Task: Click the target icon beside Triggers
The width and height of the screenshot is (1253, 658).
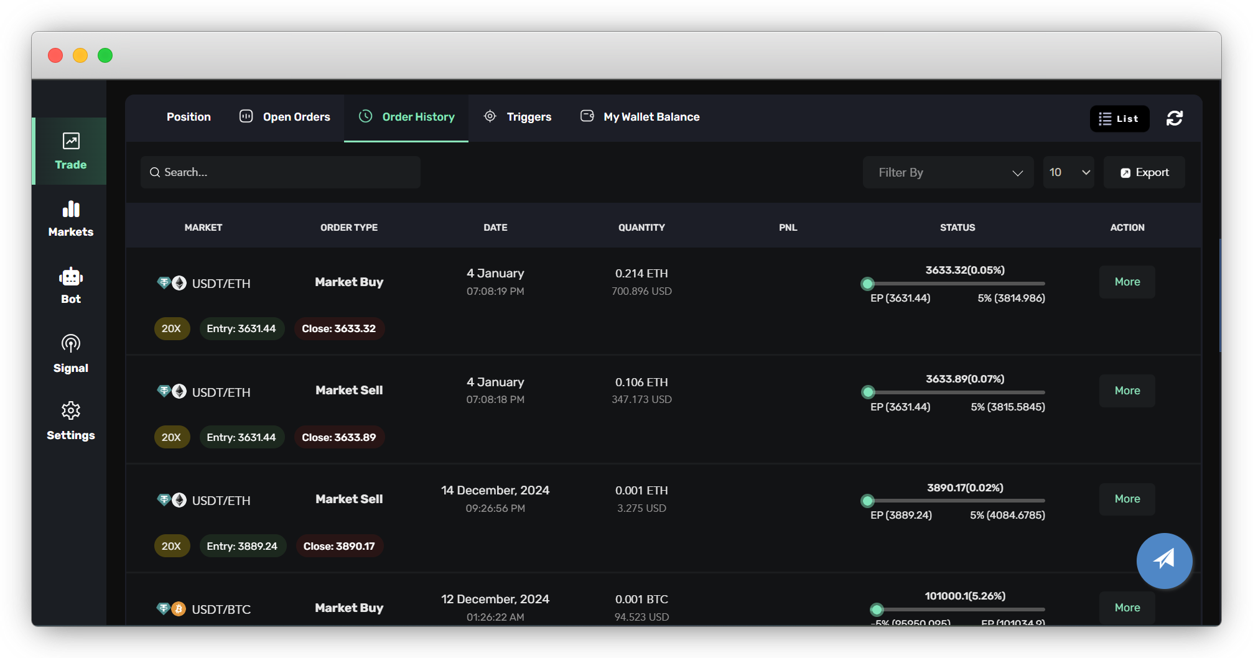Action: coord(490,116)
